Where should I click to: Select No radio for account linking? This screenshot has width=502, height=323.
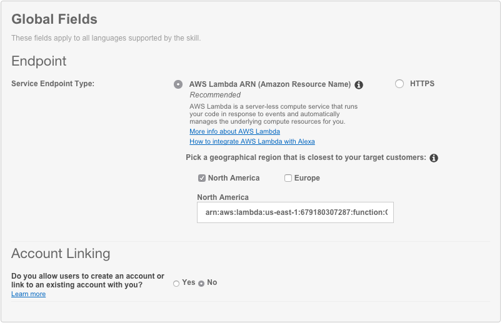coord(201,284)
